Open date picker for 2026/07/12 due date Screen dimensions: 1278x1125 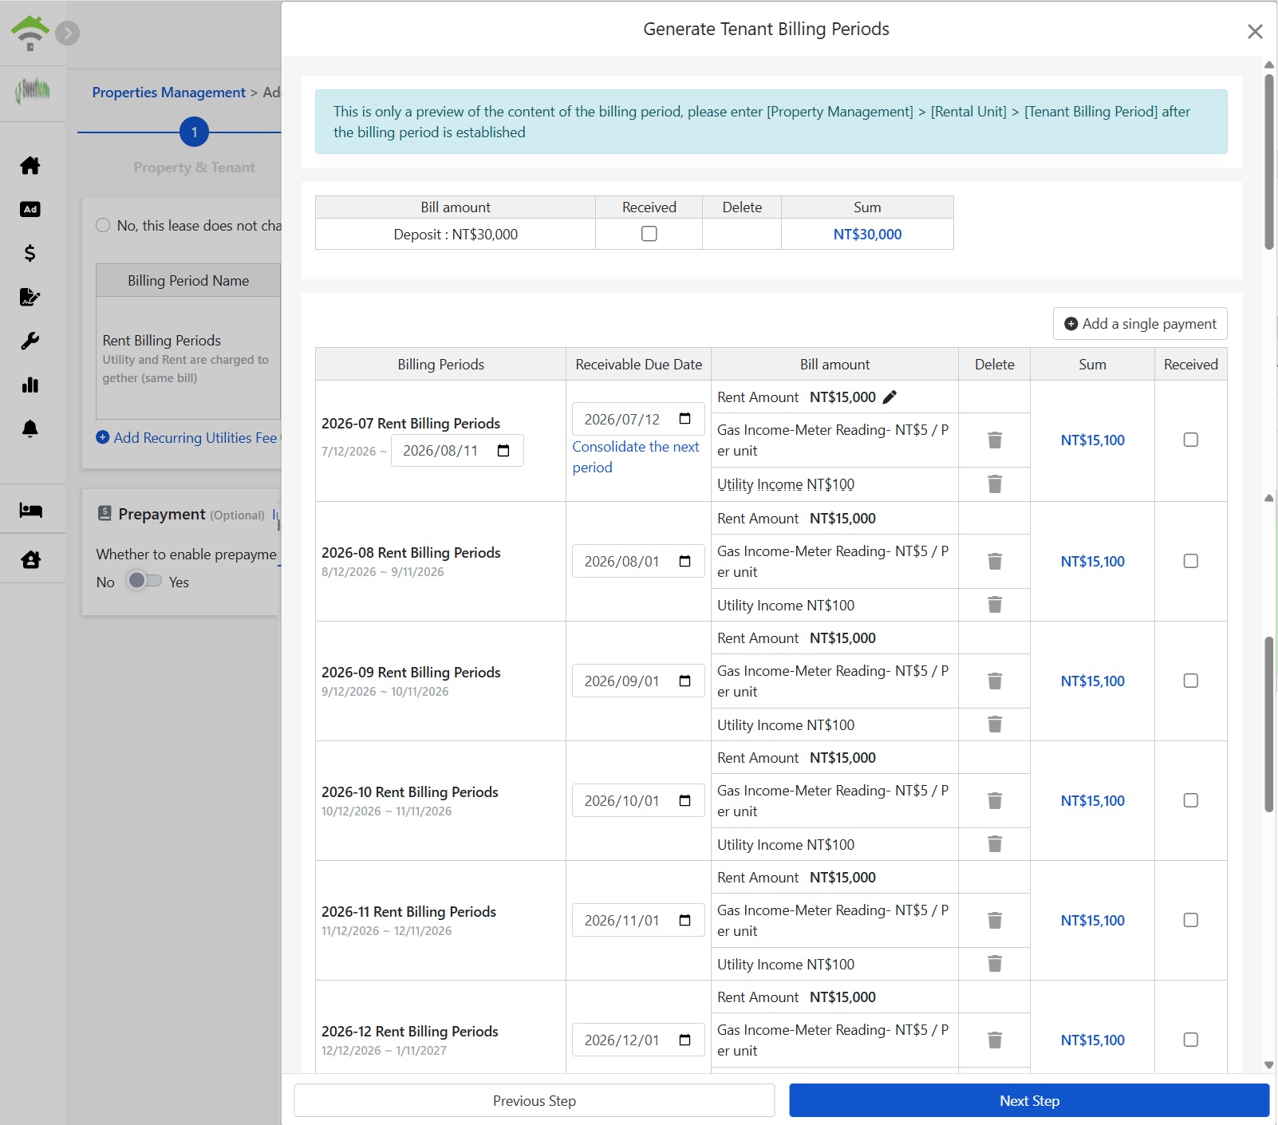(x=684, y=419)
